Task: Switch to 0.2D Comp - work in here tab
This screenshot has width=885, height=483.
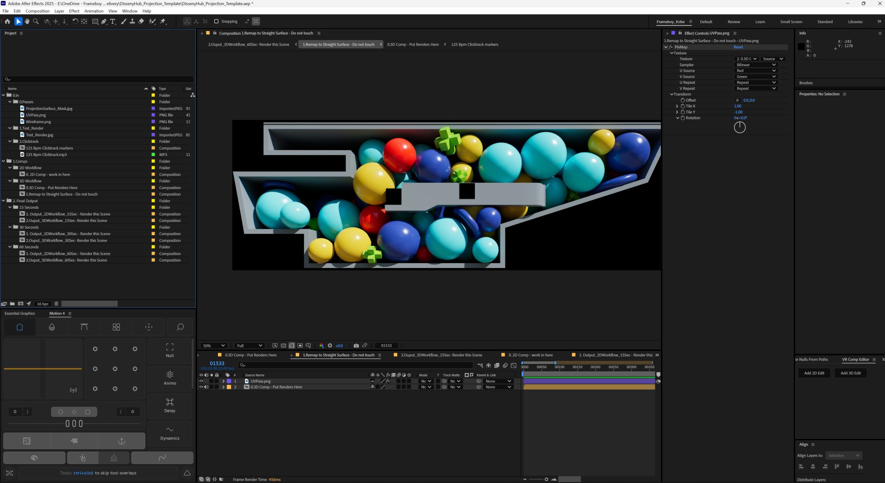Action: tap(530, 355)
